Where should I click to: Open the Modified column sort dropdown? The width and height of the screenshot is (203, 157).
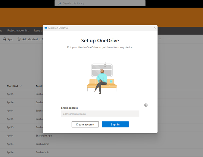point(20,86)
